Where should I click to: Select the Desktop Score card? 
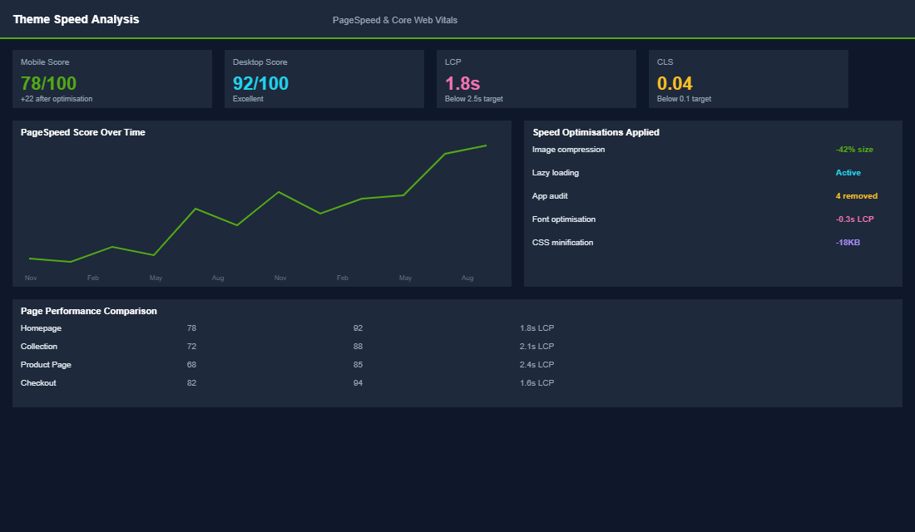pos(324,79)
